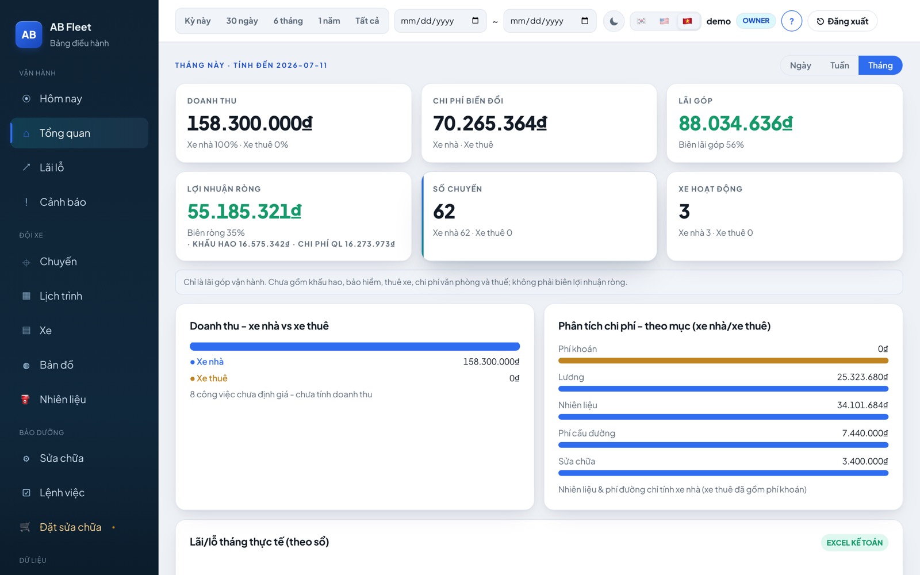The height and width of the screenshot is (575, 920).
Task: Click the Tổng quan home icon
Action: click(26, 133)
